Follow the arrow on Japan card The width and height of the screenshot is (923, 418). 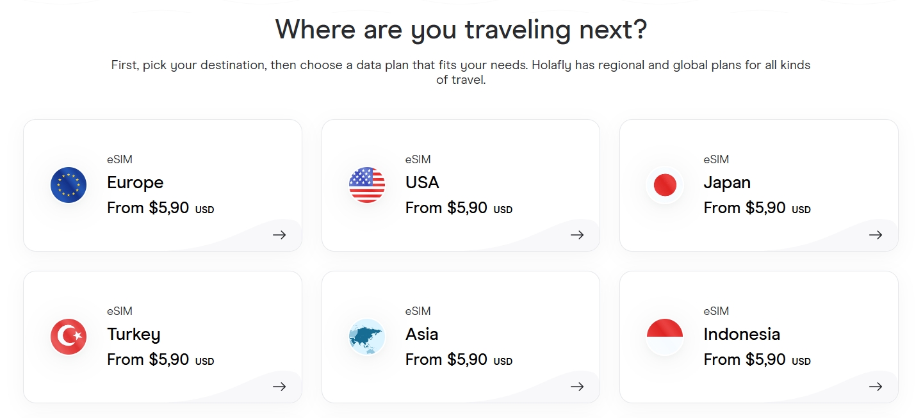[876, 235]
